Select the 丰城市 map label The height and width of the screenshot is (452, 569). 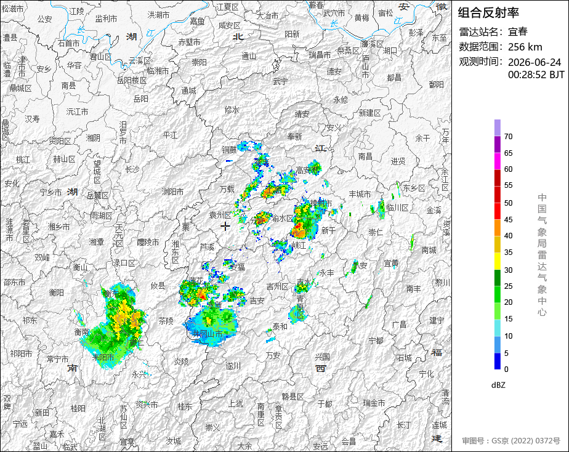click(x=360, y=194)
